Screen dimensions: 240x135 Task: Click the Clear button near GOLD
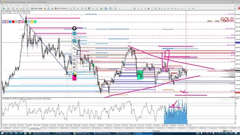click(217, 21)
